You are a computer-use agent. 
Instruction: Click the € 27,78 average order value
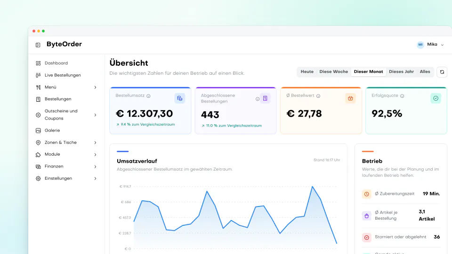click(304, 113)
